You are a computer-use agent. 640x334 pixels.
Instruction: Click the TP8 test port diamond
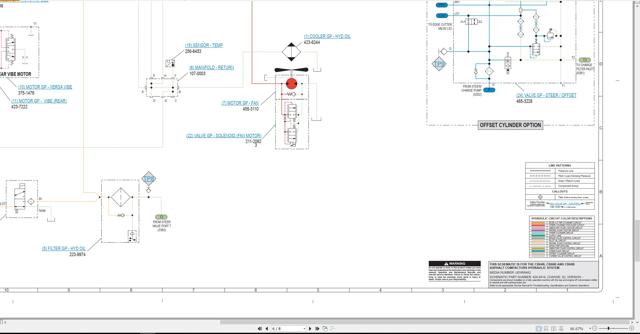[x=149, y=178]
